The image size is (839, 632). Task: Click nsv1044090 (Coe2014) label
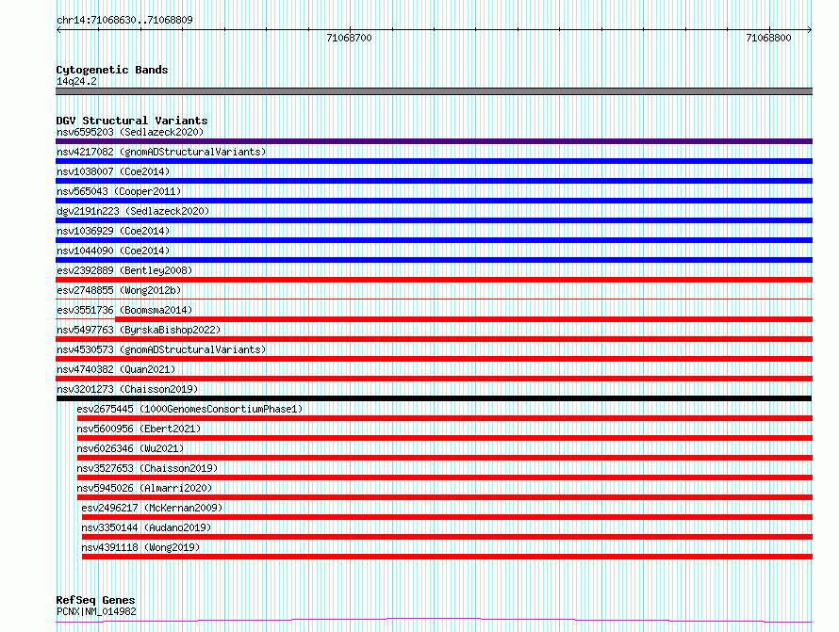113,251
